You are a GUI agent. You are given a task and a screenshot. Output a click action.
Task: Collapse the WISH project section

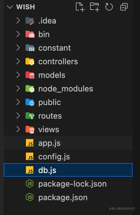point(10,7)
